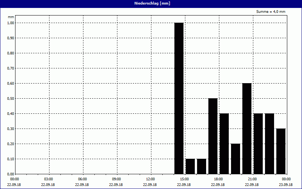Click the last 0,30 mm bar
Screen dimensions: 302x189
point(281,151)
